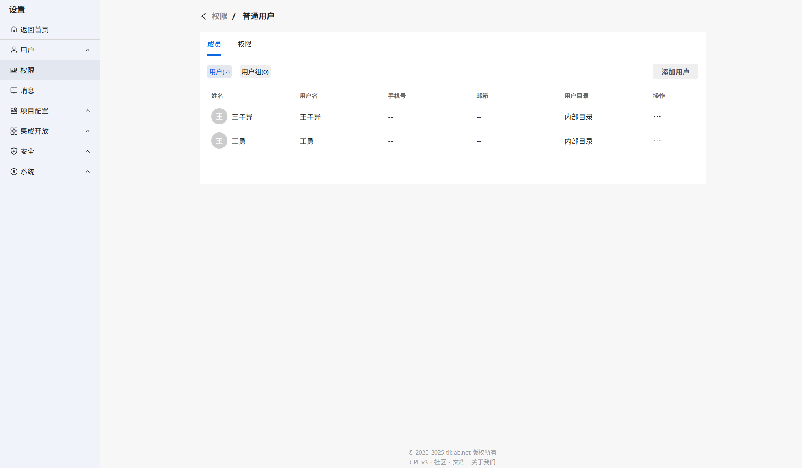Click the home icon beside 返回首页
Screen dimensions: 802x468
[14, 30]
